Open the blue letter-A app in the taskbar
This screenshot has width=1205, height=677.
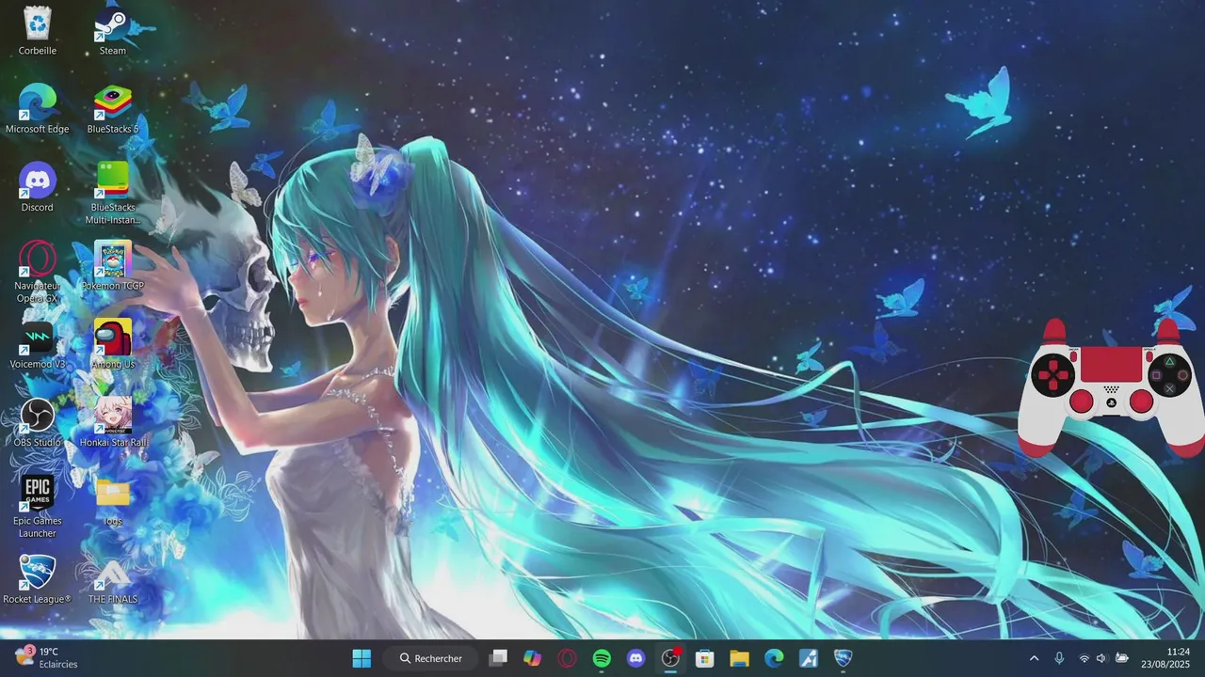[808, 658]
